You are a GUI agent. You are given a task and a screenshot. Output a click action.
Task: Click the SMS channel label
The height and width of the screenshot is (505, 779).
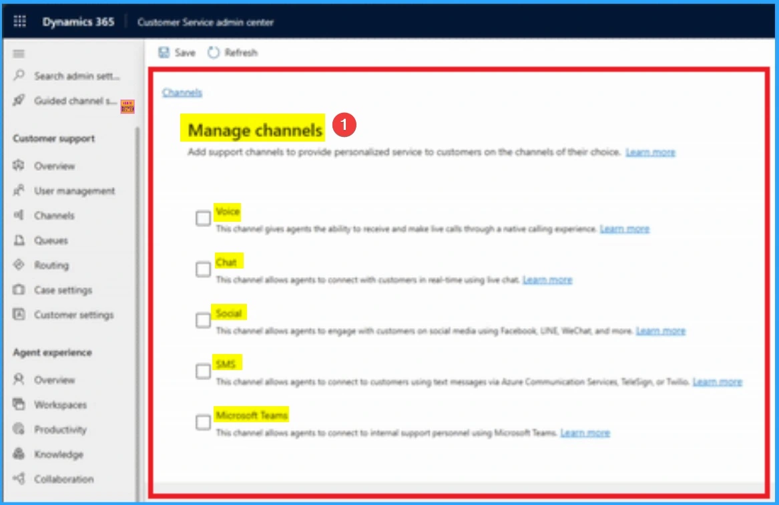(x=226, y=364)
